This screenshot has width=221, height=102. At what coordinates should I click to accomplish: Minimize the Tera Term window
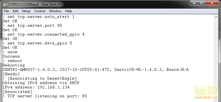195,3
